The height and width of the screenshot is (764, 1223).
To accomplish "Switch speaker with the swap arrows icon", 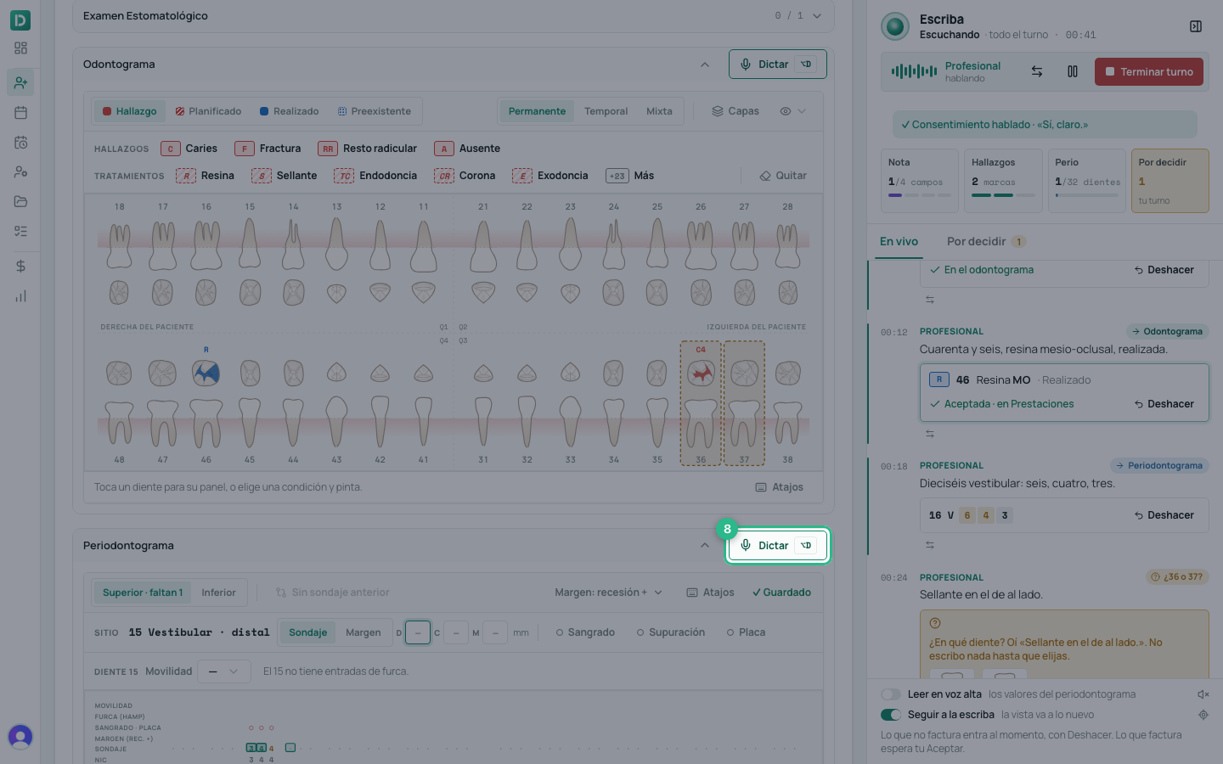I will point(1037,72).
